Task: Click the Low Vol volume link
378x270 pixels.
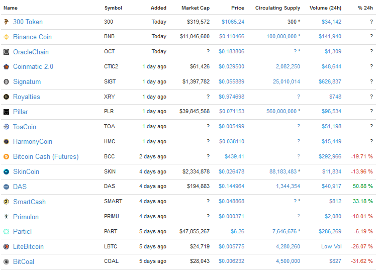Action: click(331, 246)
